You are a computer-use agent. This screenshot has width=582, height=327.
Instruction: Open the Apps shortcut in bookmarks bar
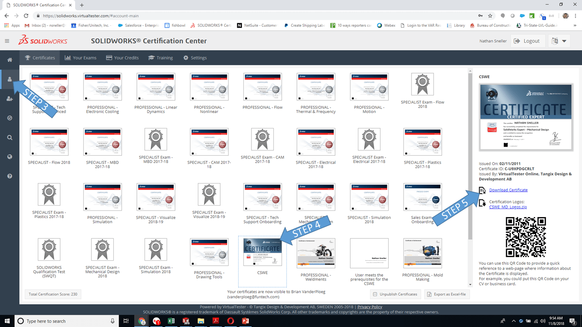tap(12, 25)
